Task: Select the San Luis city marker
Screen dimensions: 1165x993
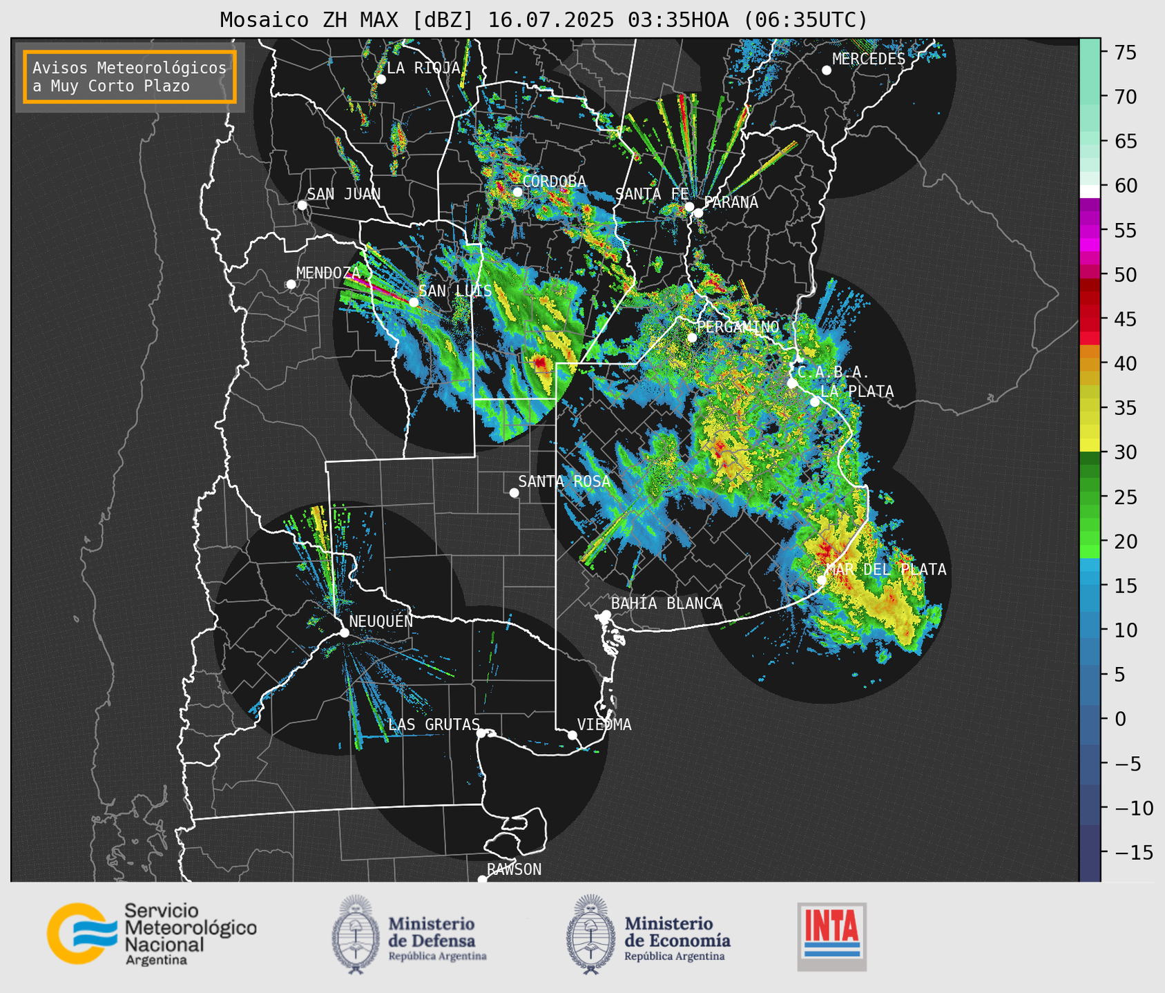Action: point(413,302)
